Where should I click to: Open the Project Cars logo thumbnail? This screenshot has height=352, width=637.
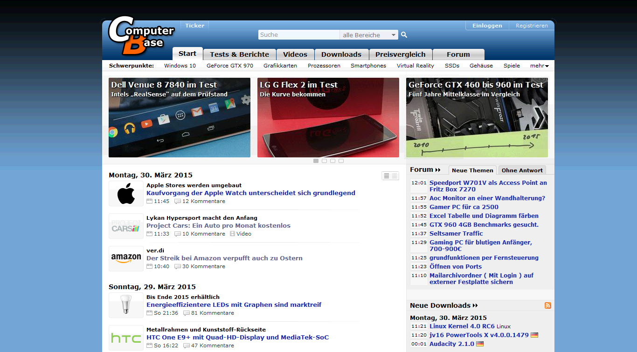[x=126, y=226]
